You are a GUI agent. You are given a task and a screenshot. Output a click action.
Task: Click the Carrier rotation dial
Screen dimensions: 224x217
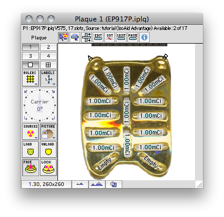click(40, 105)
